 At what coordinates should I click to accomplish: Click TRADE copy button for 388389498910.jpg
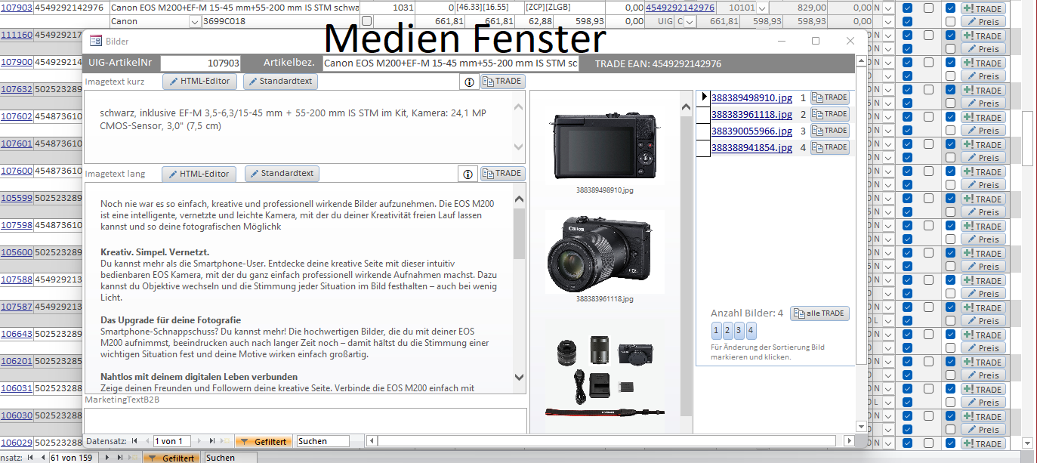(x=830, y=97)
